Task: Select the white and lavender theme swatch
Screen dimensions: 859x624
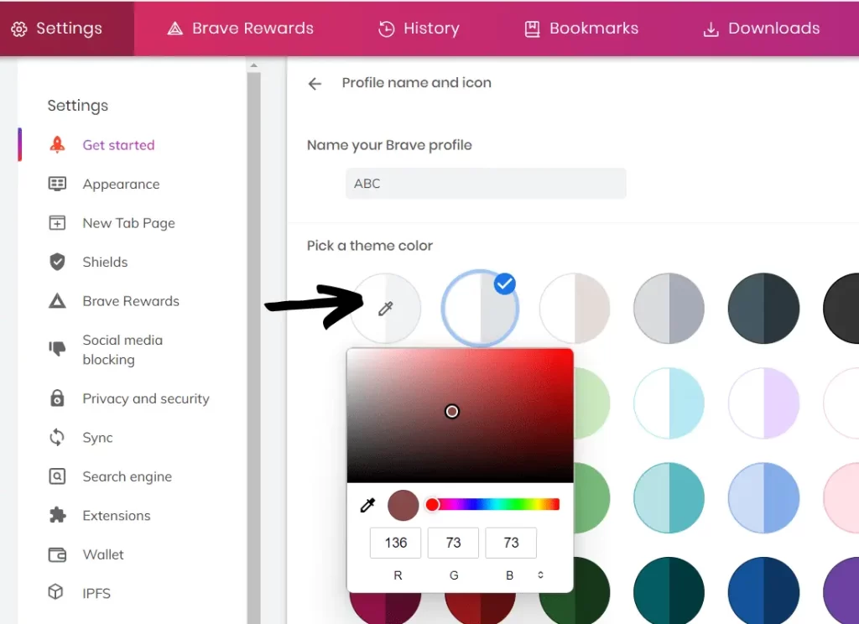Action: tap(763, 403)
